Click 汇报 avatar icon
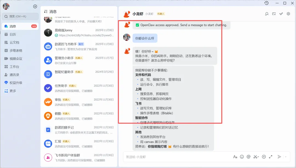The height and width of the screenshot is (168, 296). pos(48,144)
